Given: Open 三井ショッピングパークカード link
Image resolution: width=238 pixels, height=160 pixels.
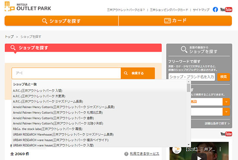Looking at the screenshot, I should click(x=169, y=10).
